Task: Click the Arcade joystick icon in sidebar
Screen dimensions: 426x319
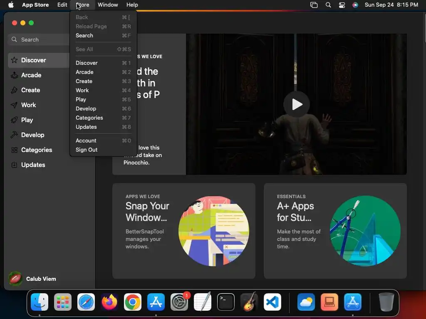Action: click(x=14, y=75)
